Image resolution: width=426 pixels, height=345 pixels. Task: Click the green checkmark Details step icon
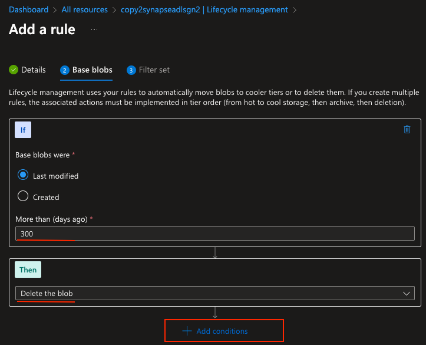pyautogui.click(x=14, y=70)
